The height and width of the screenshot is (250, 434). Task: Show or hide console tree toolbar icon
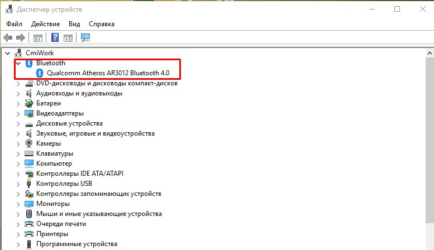tap(38, 37)
